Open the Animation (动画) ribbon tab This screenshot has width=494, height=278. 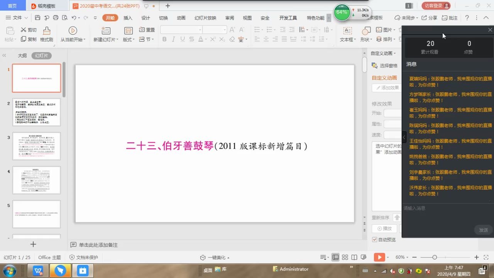click(181, 18)
